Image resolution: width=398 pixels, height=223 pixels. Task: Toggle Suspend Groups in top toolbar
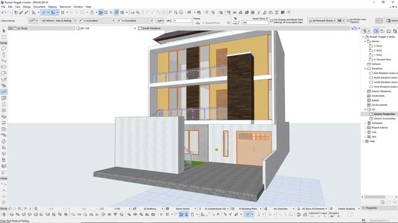[116, 12]
